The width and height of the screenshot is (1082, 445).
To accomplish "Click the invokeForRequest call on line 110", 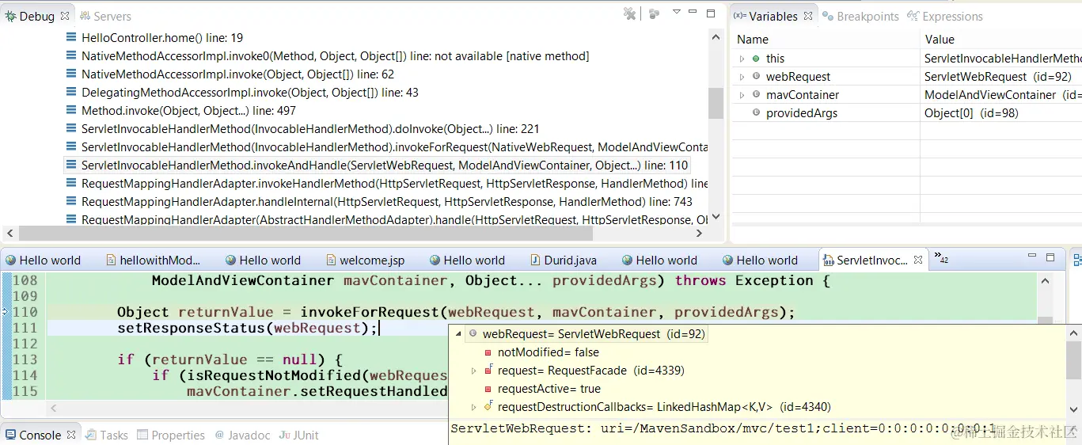I will coord(369,312).
